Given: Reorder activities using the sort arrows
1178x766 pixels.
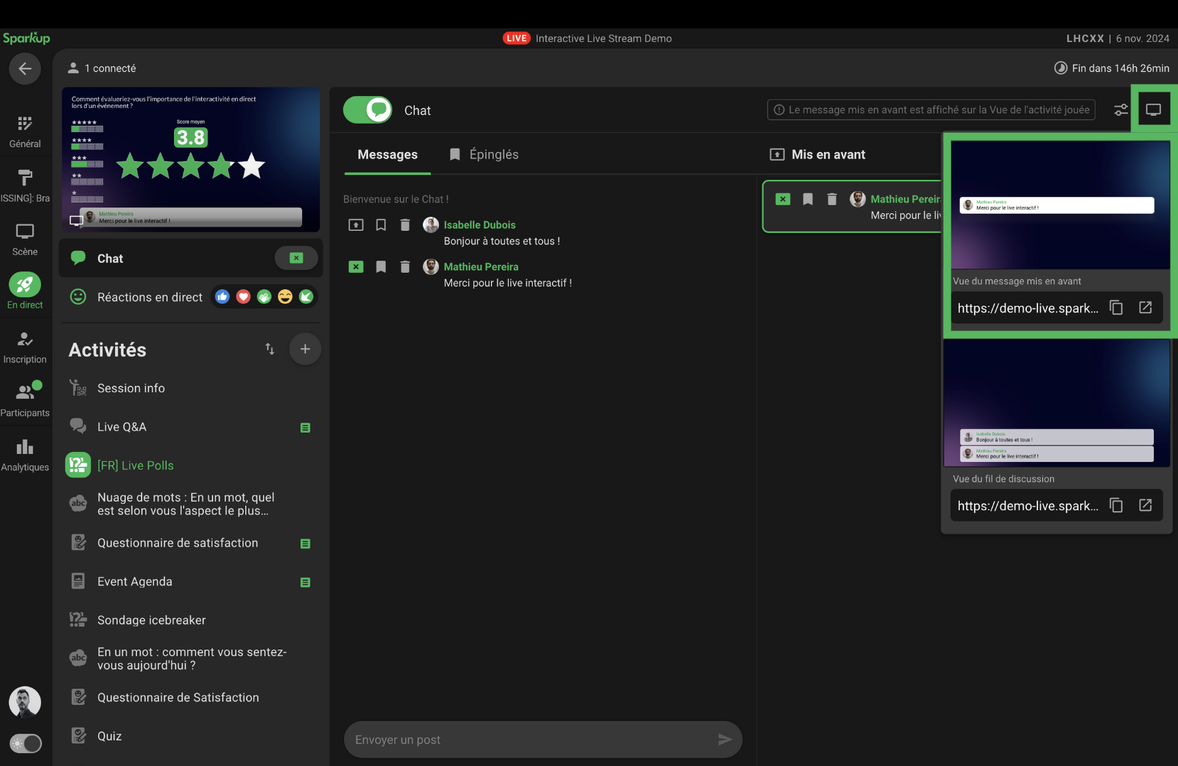Looking at the screenshot, I should [270, 349].
